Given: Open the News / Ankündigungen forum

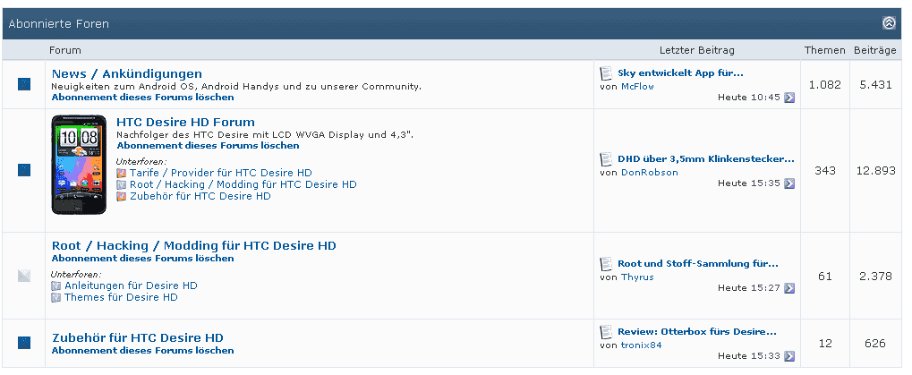Looking at the screenshot, I should click(x=127, y=74).
